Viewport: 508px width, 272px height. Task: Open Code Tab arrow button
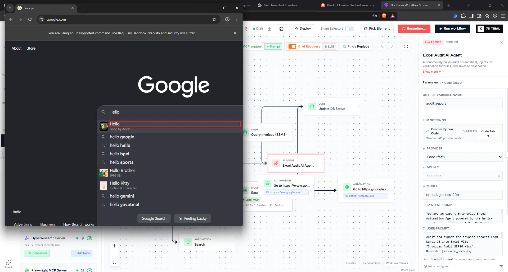(x=488, y=133)
